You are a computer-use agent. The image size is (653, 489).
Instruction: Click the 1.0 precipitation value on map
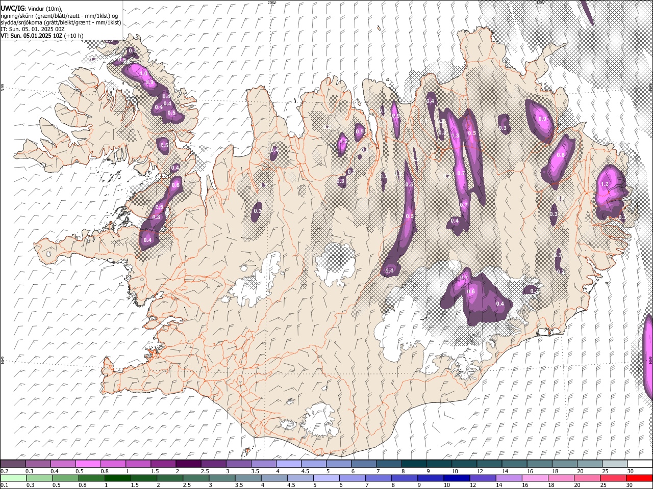pyautogui.click(x=143, y=74)
